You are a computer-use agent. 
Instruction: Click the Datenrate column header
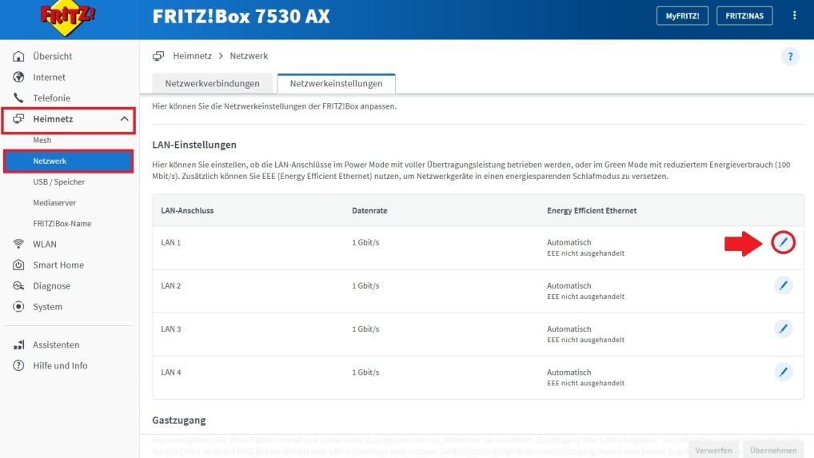coord(369,210)
